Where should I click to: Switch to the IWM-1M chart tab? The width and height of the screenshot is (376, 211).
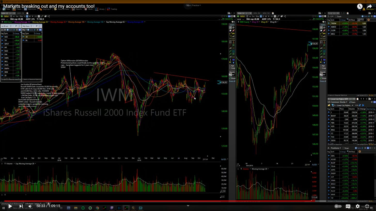click(x=266, y=13)
